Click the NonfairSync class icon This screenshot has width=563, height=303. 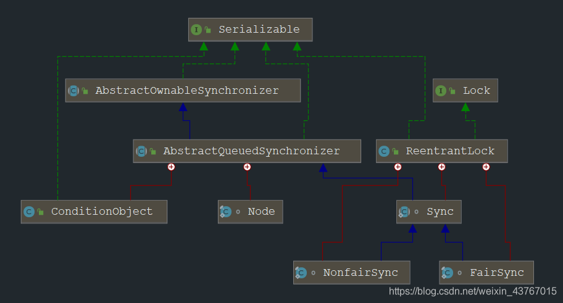tap(301, 272)
